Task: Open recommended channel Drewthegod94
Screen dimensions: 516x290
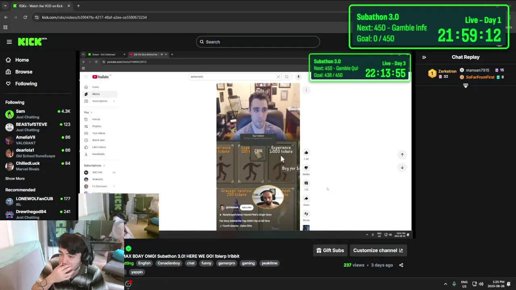Action: [x=38, y=214]
